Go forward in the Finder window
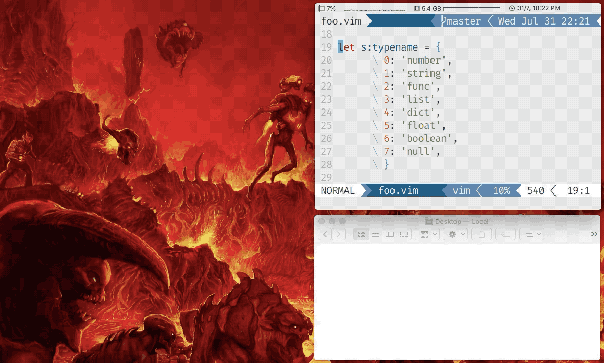Viewport: 604px width, 363px height. pyautogui.click(x=339, y=234)
